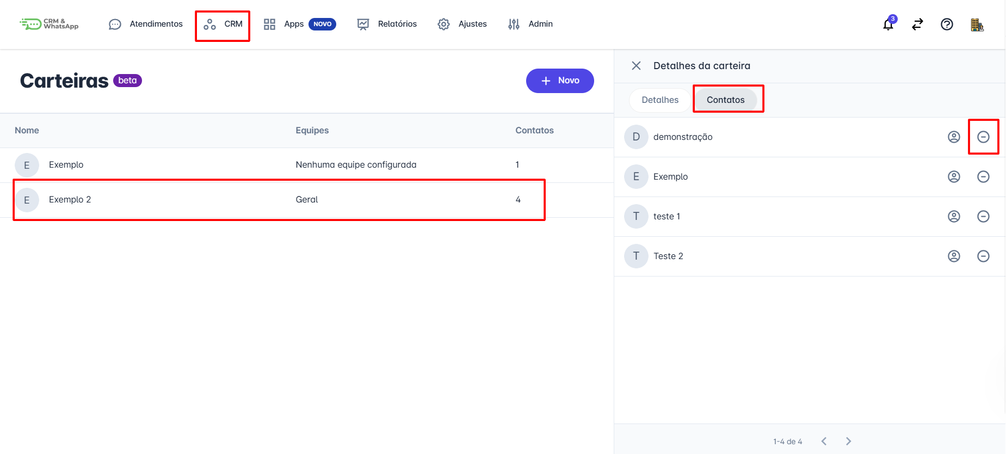
Task: View profile of Teste 2 contact
Action: 953,256
